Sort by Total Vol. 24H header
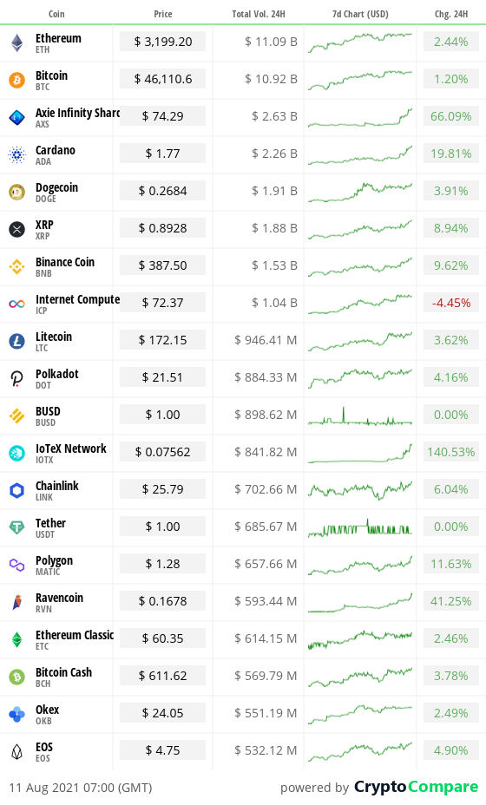 coord(259,14)
